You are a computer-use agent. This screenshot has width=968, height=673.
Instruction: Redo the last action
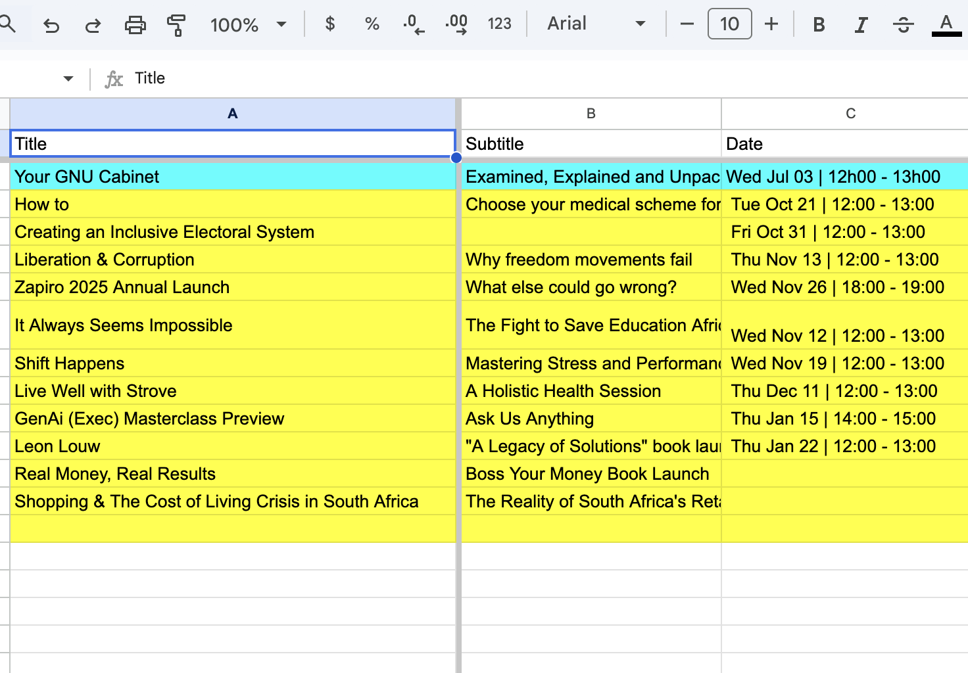coord(93,24)
